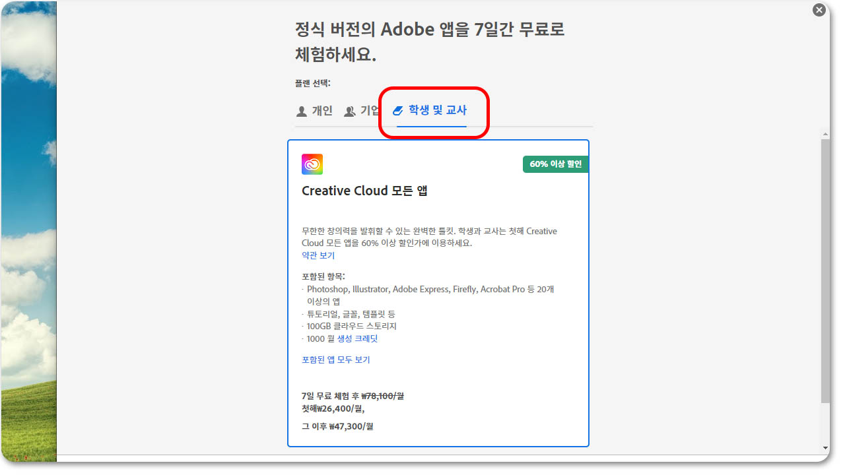
Task: Click the Creative Cloud 모든 앱 heading
Action: (365, 191)
